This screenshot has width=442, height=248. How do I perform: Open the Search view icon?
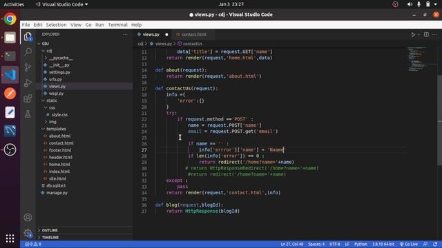28,52
